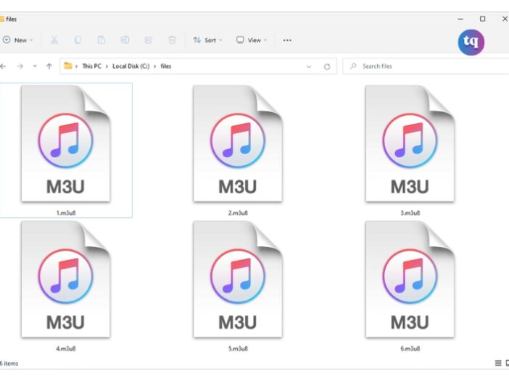This screenshot has height=381, width=509.
Task: Click the files window title text
Action: 11,19
